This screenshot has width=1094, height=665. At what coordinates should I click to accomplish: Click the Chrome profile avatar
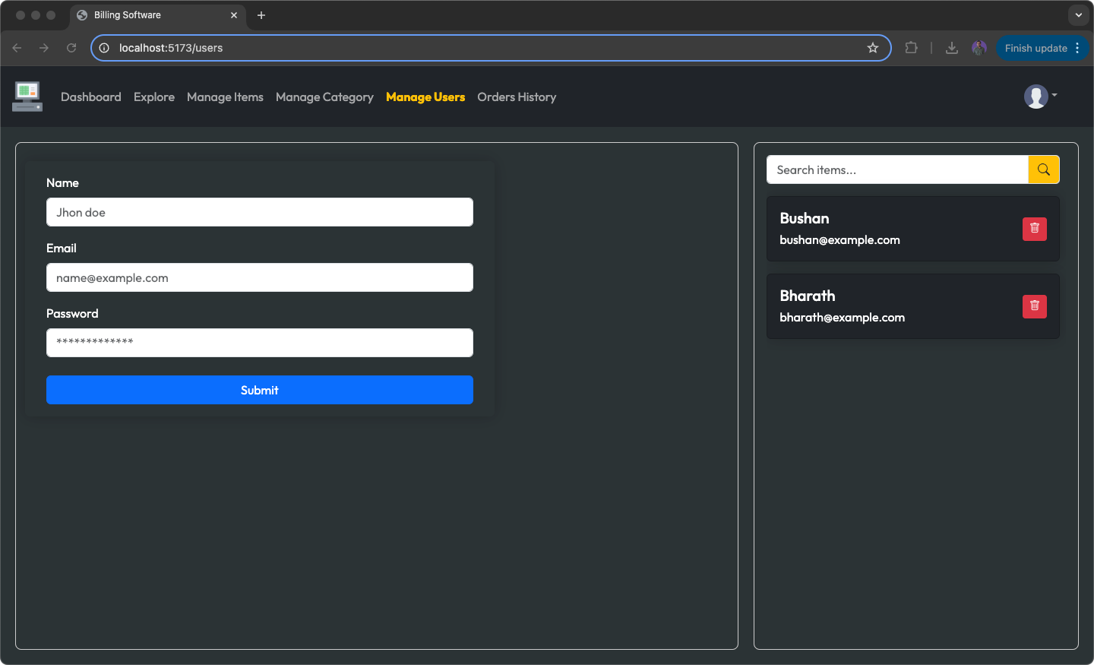[979, 48]
